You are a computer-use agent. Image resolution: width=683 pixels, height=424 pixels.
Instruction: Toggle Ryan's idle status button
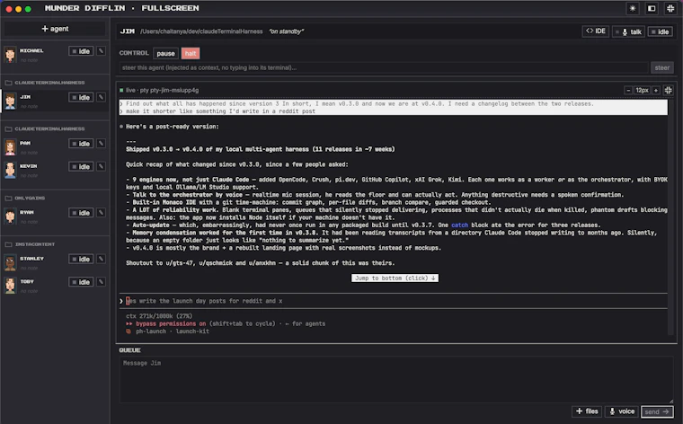(81, 212)
